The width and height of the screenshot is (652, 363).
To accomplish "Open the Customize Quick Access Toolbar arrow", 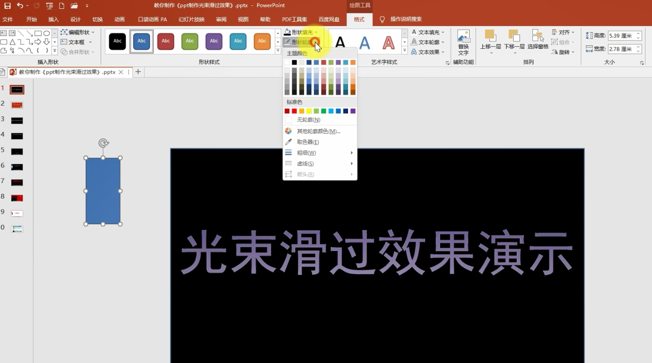I will (x=87, y=6).
